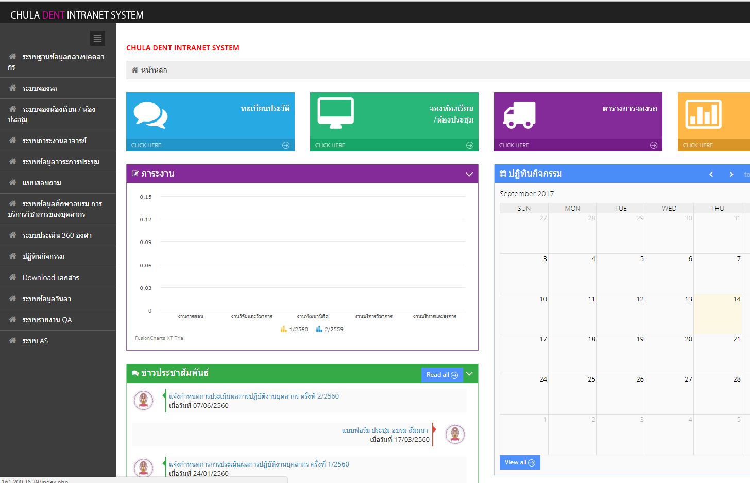Click View all button under the calendar
Viewport: 750px width, 483px height.
coord(519,462)
